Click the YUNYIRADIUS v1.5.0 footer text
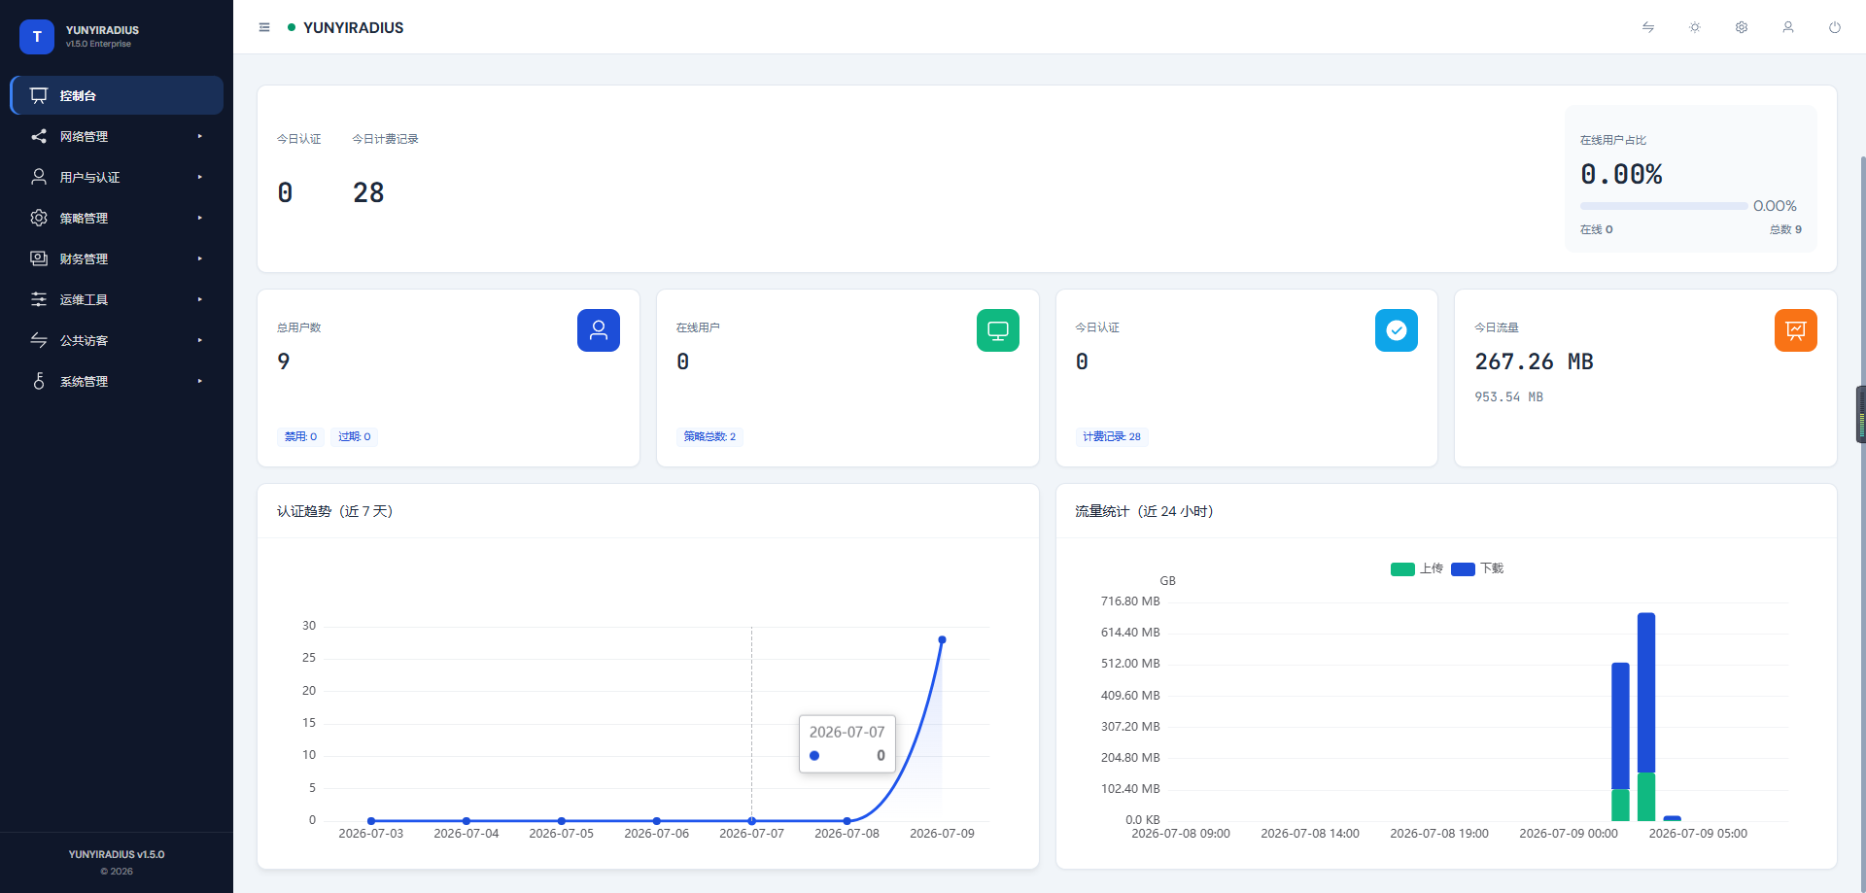1866x893 pixels. coord(117,854)
